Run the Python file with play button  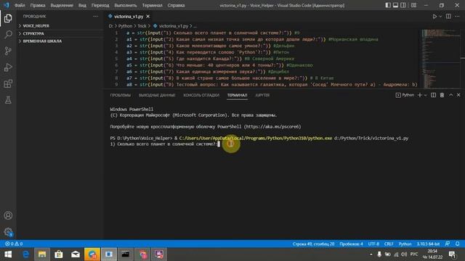coord(434,17)
